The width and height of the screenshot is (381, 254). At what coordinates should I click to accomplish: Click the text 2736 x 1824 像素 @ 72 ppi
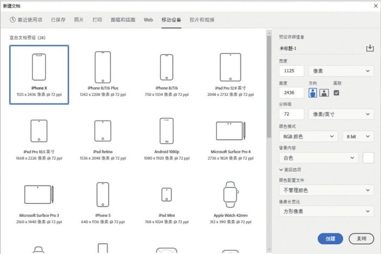click(231, 158)
